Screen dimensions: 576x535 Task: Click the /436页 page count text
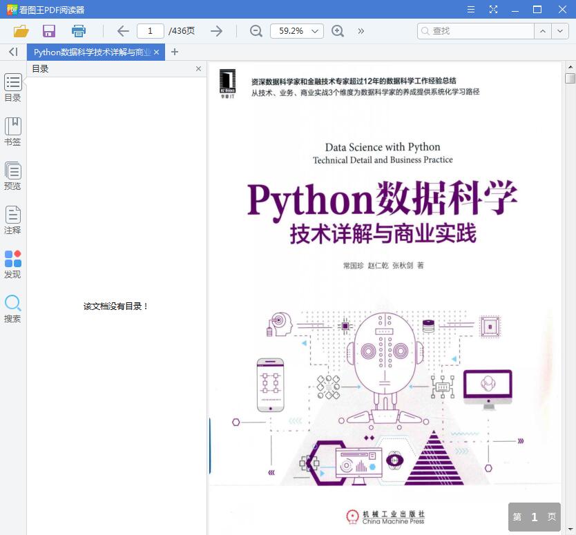(182, 31)
